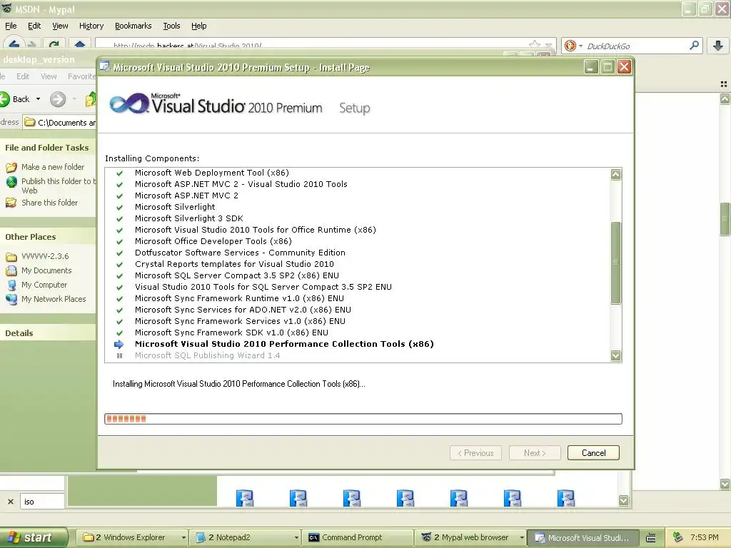Click Cancel in Visual Studio setup

coord(593,453)
